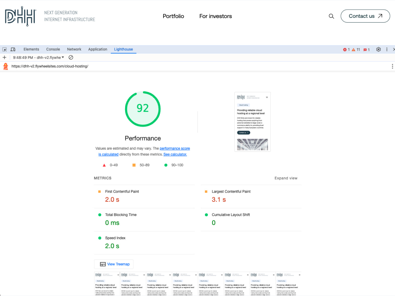
Task: Open the website search magnifier icon
Action: tap(331, 16)
